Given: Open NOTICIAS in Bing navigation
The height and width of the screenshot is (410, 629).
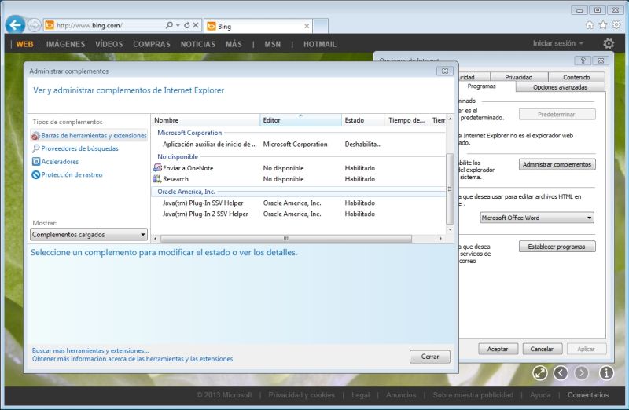Looking at the screenshot, I should (x=198, y=44).
